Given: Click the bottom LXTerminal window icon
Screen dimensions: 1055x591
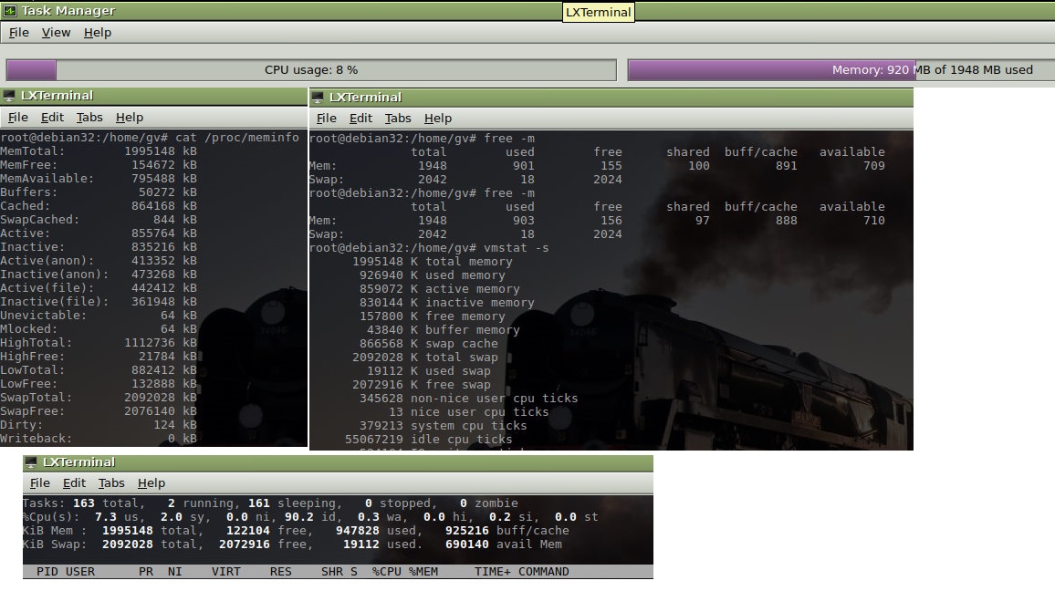Looking at the screenshot, I should pos(32,462).
